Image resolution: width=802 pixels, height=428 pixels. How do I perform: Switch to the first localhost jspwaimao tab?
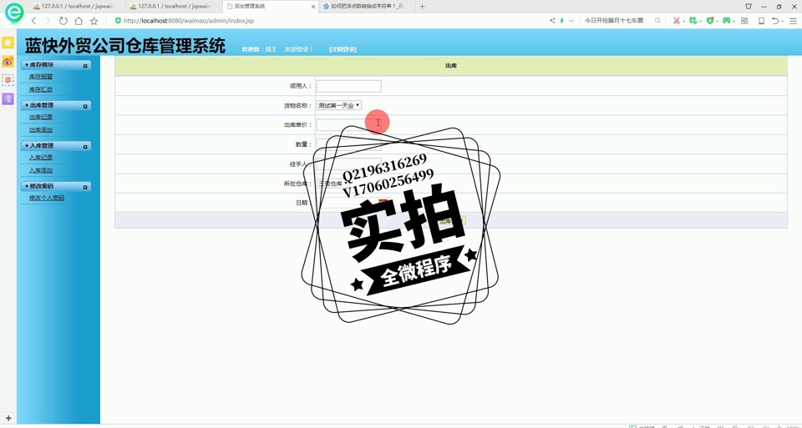[77, 7]
